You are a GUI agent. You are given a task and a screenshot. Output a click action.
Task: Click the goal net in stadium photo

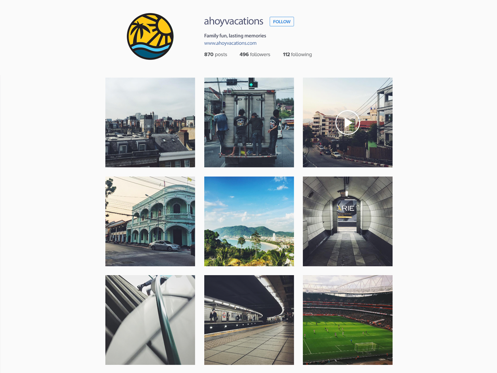click(x=365, y=346)
